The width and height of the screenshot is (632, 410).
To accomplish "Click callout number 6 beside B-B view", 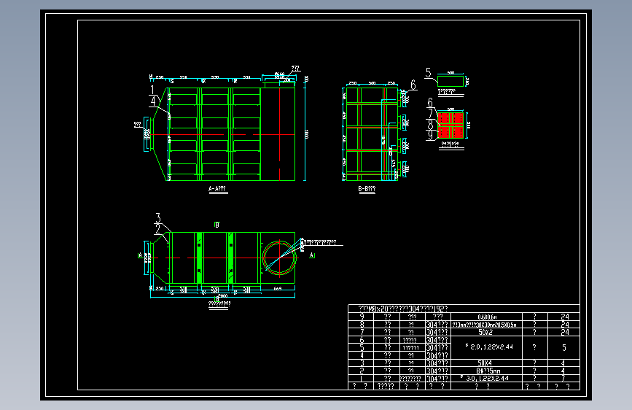I will pyautogui.click(x=413, y=85).
